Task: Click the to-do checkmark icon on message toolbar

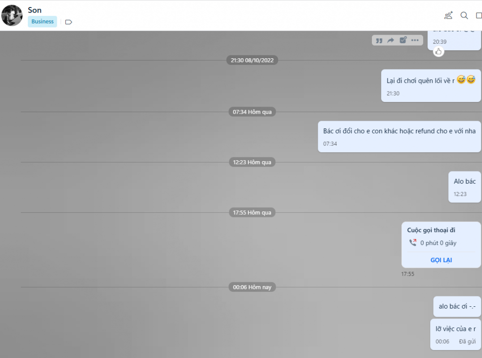Action: coord(403,40)
